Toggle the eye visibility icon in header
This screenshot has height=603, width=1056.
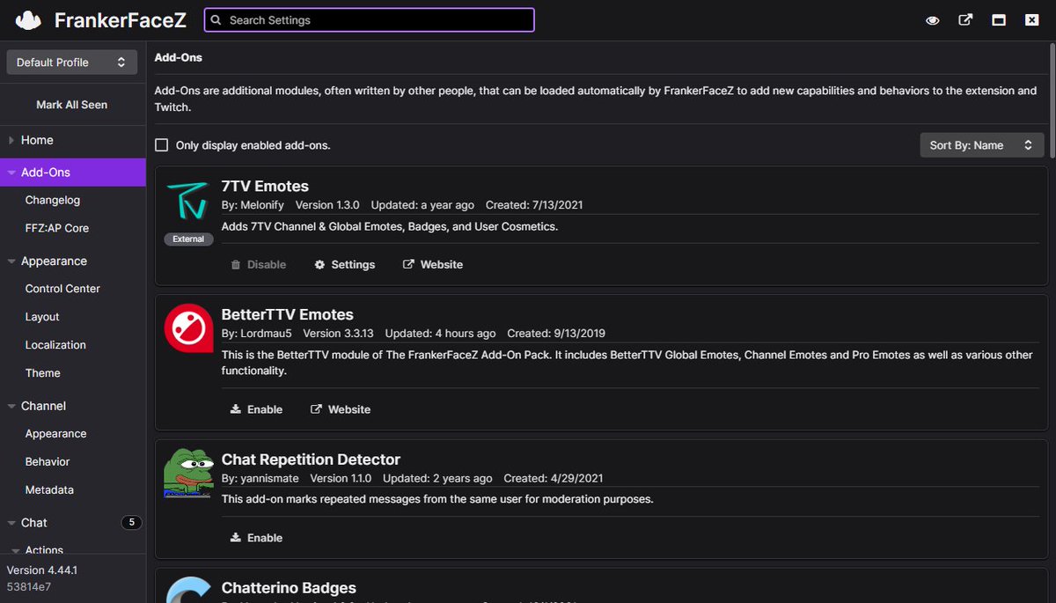pos(932,20)
